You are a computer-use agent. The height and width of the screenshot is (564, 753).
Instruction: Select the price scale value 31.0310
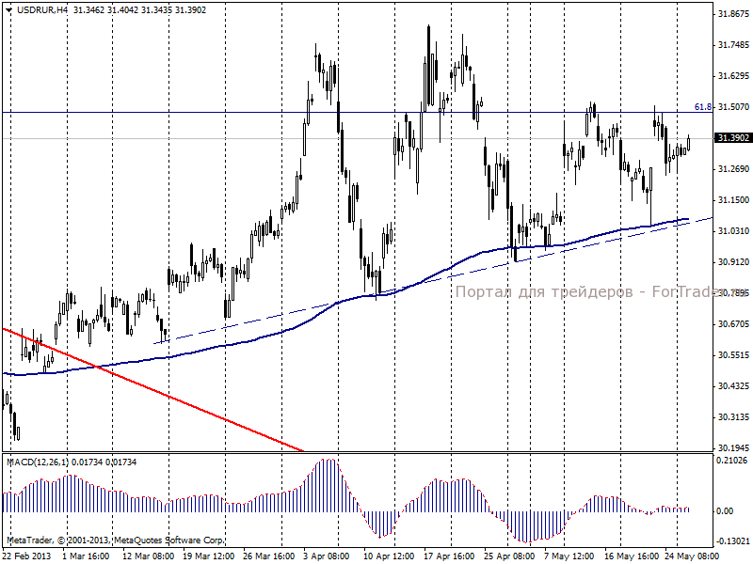733,231
